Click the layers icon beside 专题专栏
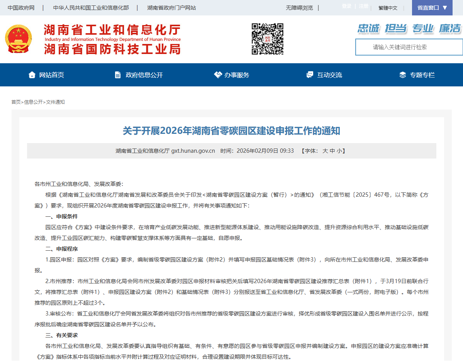463x361 pixels. point(403,75)
